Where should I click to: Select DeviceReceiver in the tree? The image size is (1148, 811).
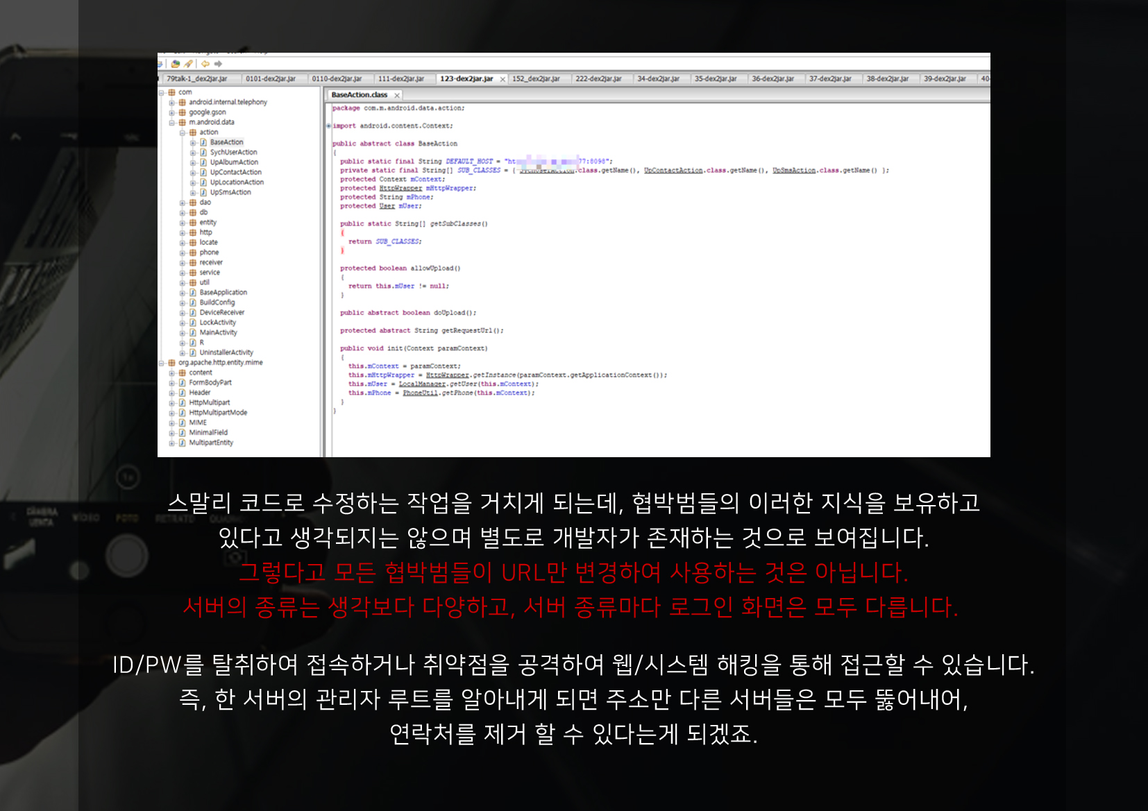[221, 312]
